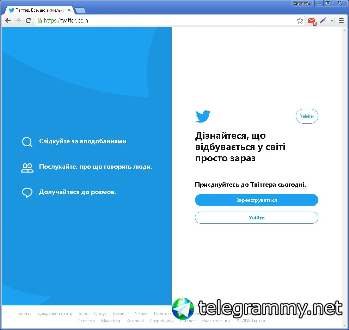Screen dimensions: 349x330
Task: Click the scrollbar down arrow at the bottom
Action: (x=345, y=325)
